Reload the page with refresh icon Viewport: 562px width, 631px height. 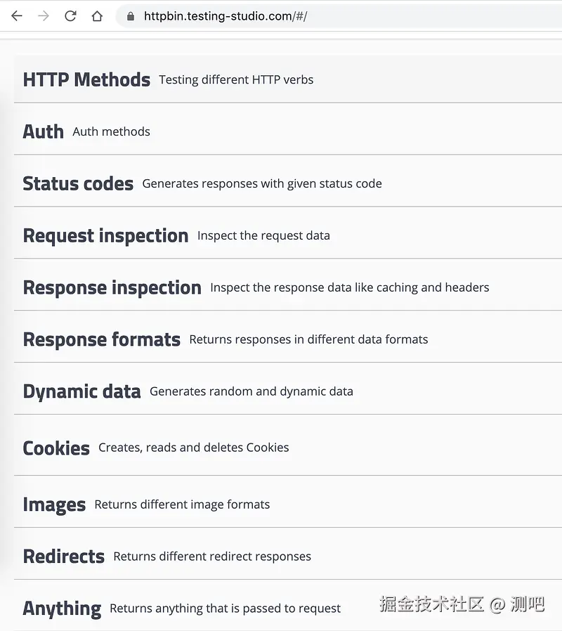point(70,16)
